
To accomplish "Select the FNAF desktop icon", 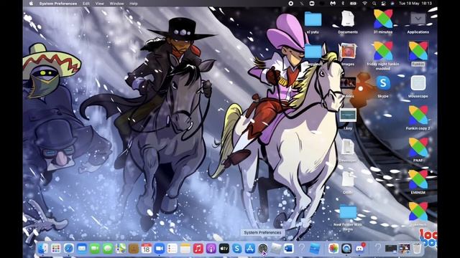I will 418,148.
